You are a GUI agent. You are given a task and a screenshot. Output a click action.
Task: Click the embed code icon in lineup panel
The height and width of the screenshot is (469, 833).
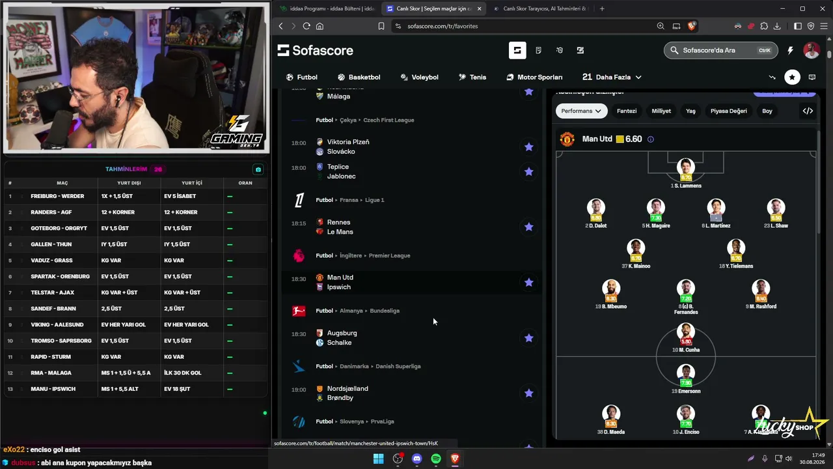coord(808,111)
